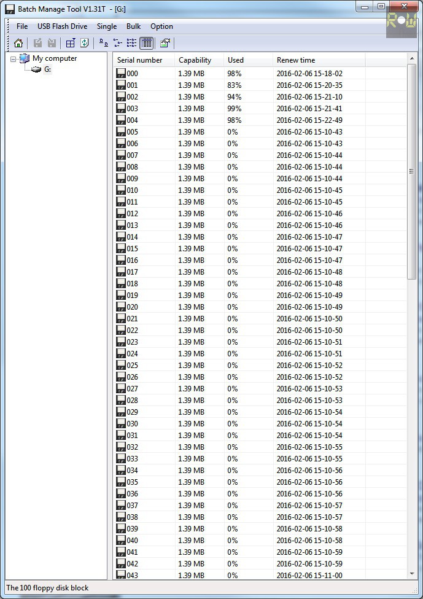Select the 94% used value

click(235, 96)
